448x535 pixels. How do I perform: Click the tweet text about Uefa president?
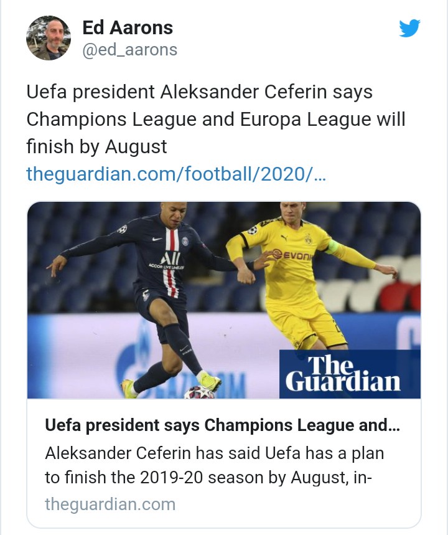coord(215,119)
